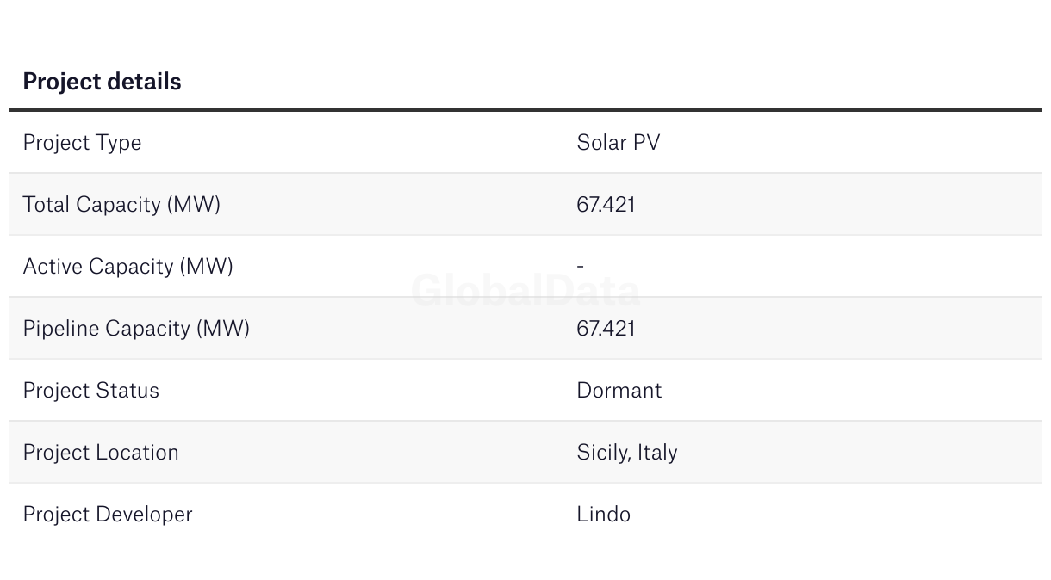Screen dimensions: 1051x580
Task: Select the Project Developer label
Action: [108, 515]
